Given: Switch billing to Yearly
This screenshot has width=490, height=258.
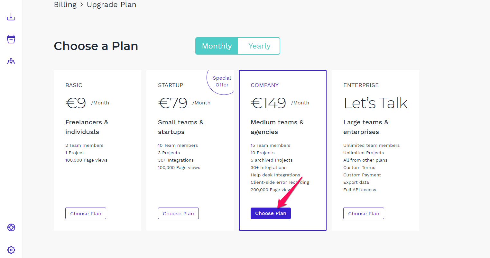Looking at the screenshot, I should click(x=259, y=46).
